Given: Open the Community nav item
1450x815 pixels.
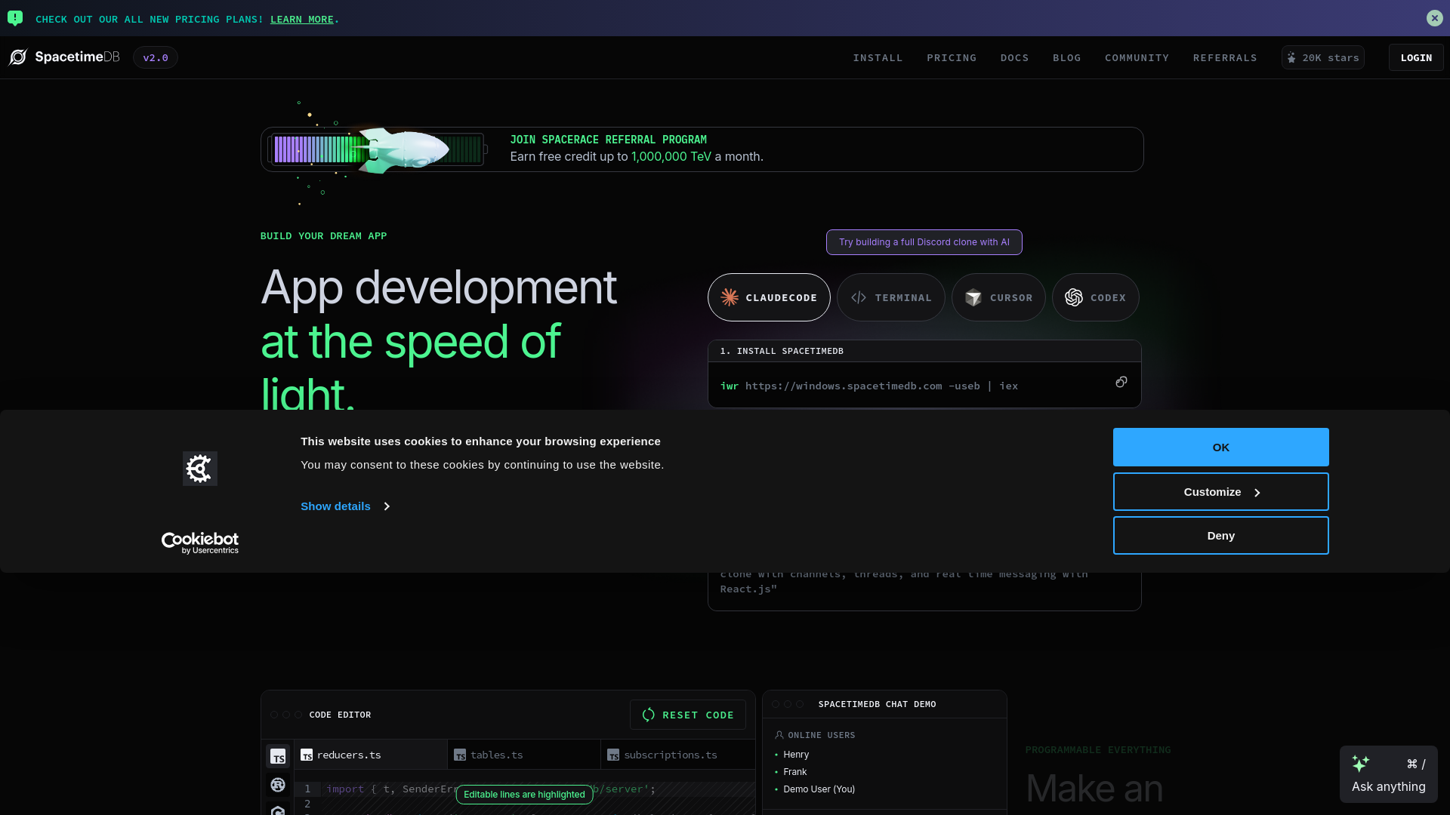Looking at the screenshot, I should (1137, 58).
